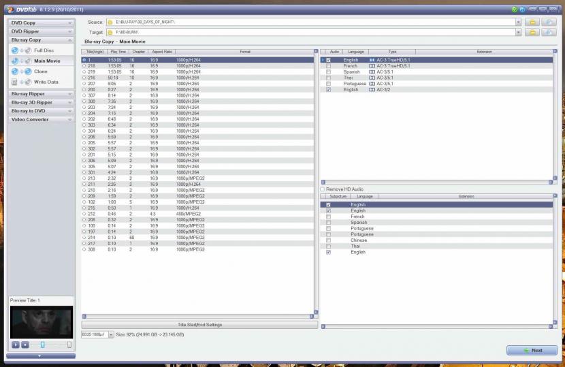
Task: Click the Full Disc blue disc icon
Action: (15, 50)
